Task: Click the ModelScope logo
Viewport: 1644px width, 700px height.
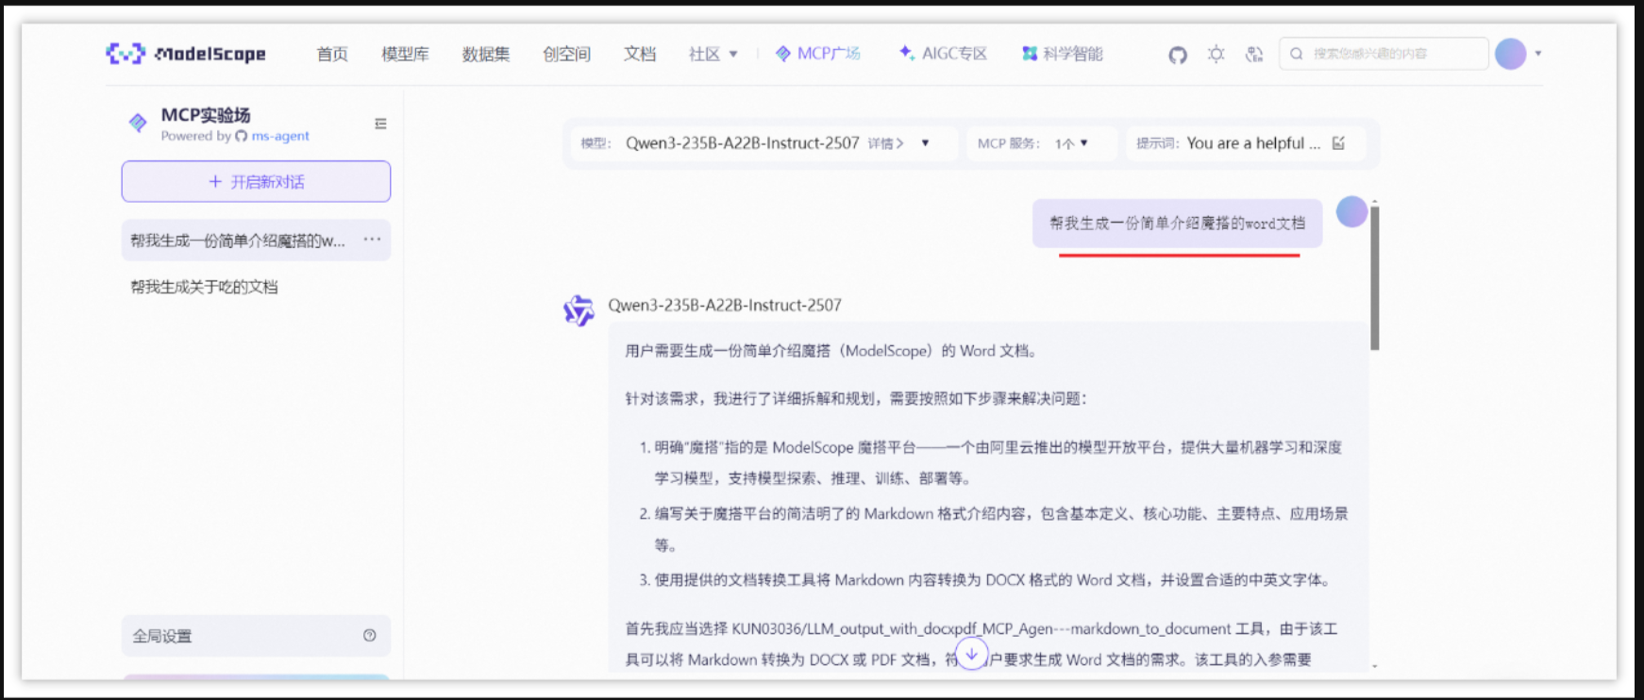Action: coord(186,54)
